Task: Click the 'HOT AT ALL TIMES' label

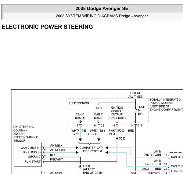Action: point(135,95)
